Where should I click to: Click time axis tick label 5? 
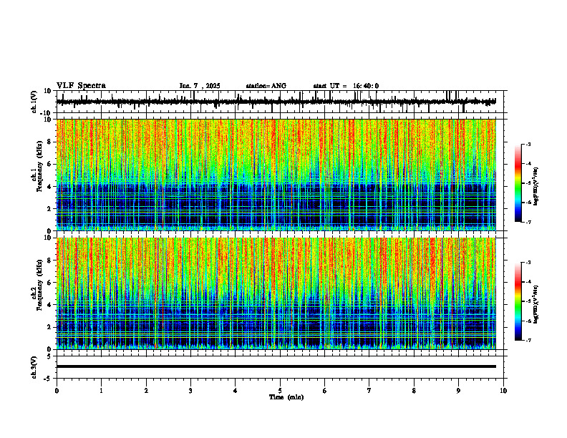[x=280, y=391]
